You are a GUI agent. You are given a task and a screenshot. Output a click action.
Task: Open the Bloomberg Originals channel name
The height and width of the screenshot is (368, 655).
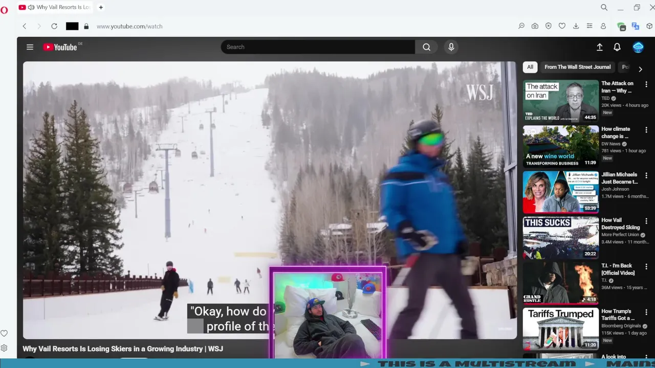(622, 326)
